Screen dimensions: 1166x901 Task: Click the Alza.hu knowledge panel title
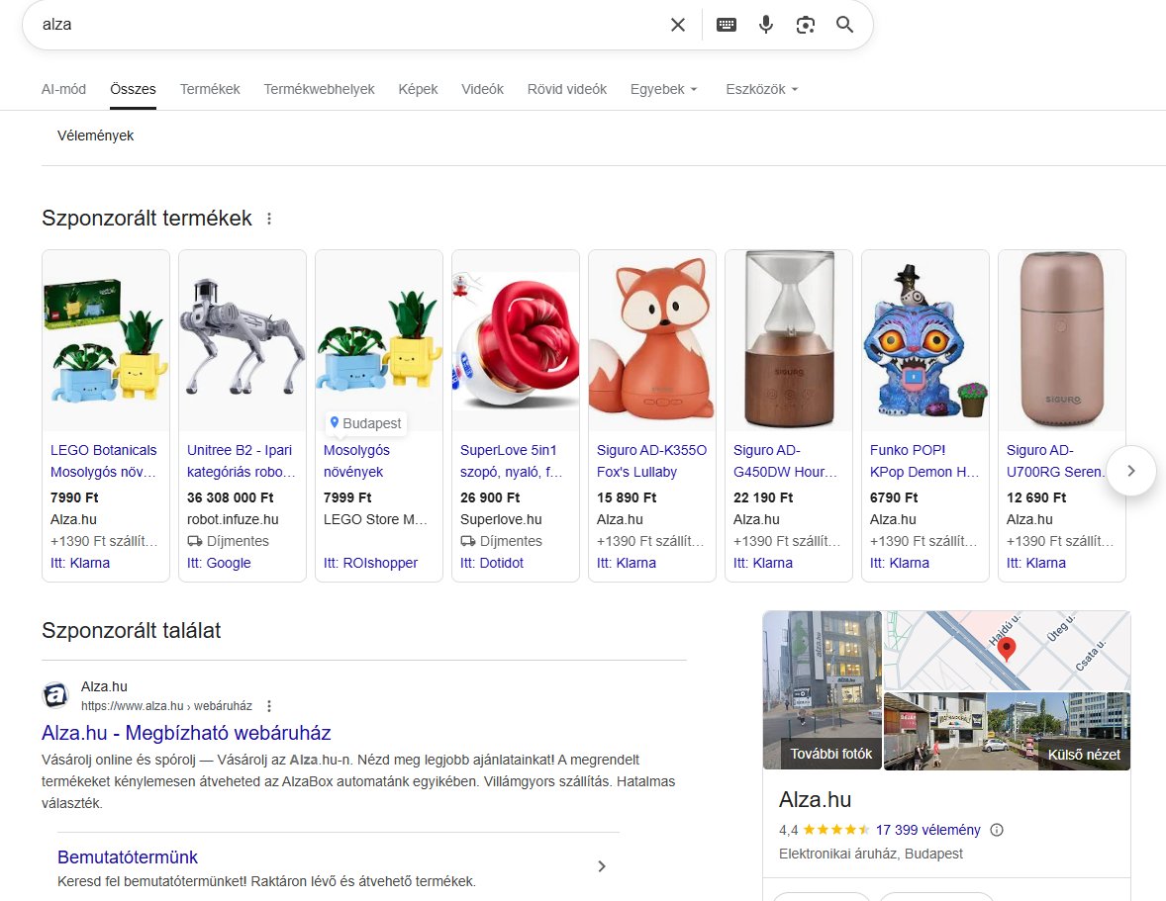(815, 799)
